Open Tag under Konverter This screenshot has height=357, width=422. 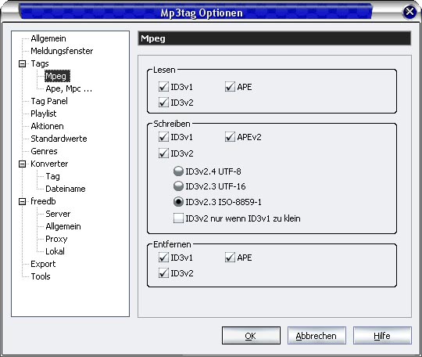tap(53, 176)
